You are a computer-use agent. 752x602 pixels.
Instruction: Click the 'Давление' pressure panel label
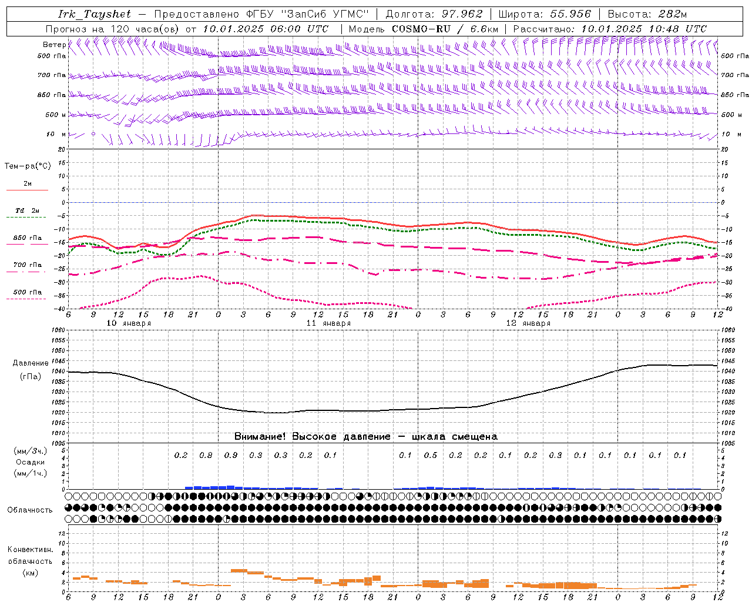tap(31, 363)
